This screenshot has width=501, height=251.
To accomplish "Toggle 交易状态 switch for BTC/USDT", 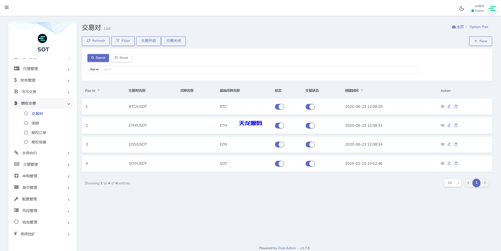I will 310,107.
